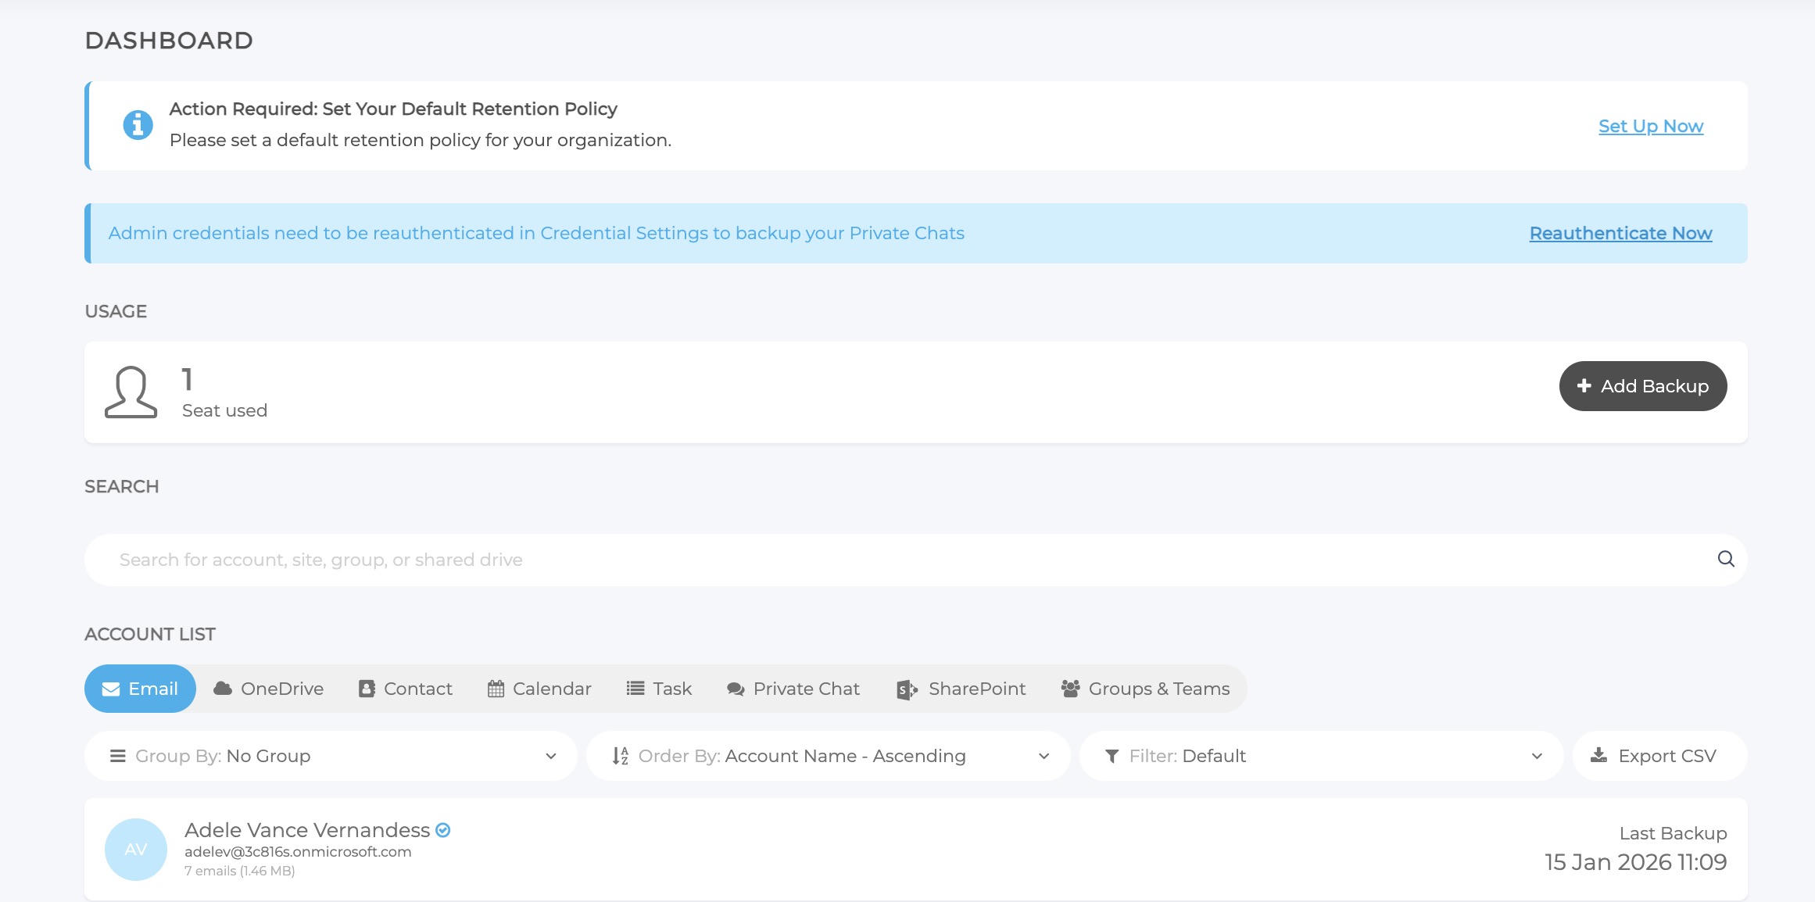Follow the Set Up Now link

tap(1650, 126)
